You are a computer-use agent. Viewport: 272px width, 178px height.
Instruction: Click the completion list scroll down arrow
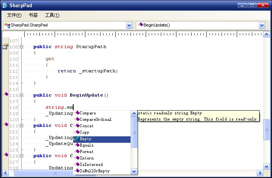134,172
